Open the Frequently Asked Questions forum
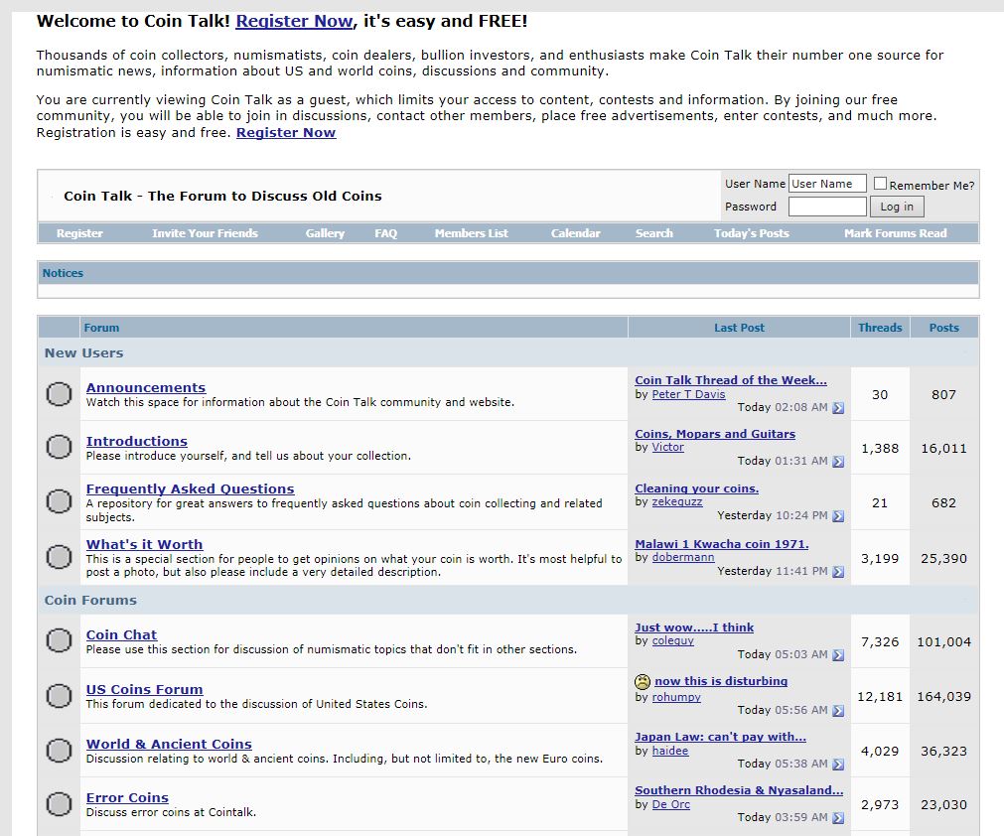This screenshot has height=836, width=1004. pyautogui.click(x=190, y=489)
